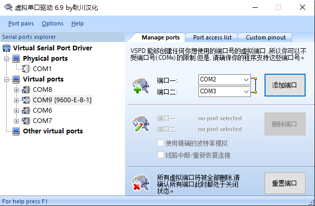The height and width of the screenshot is (206, 315).
Task: Open the 端口一 COM2 dropdown
Action: (224, 80)
